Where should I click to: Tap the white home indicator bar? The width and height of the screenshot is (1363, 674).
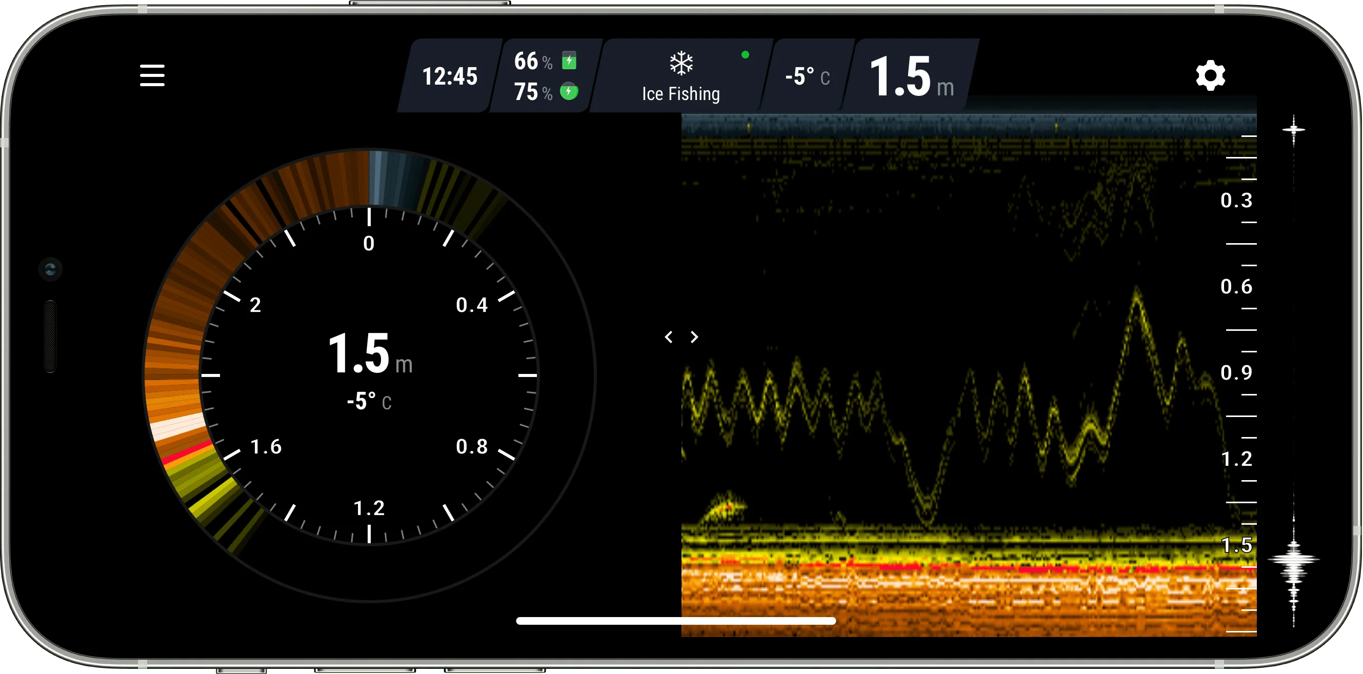[x=676, y=621]
